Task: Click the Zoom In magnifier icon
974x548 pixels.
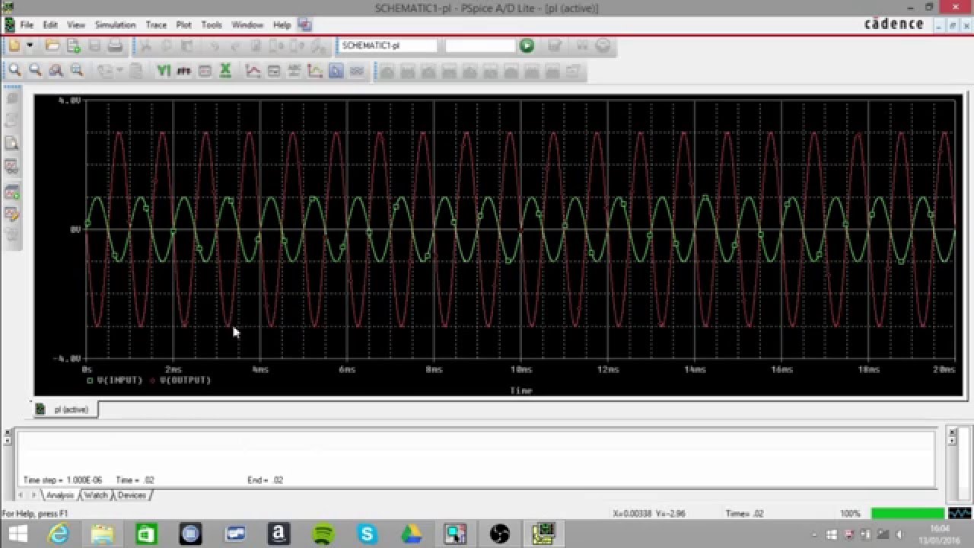Action: tap(14, 71)
